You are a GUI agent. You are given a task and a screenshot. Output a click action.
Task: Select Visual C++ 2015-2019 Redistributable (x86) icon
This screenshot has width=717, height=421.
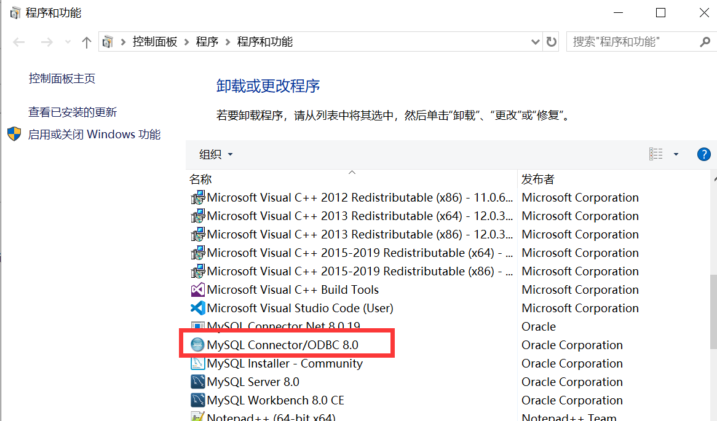(197, 271)
